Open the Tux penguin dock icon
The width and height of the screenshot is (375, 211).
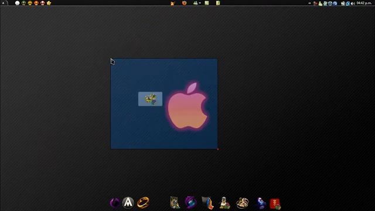tap(224, 203)
